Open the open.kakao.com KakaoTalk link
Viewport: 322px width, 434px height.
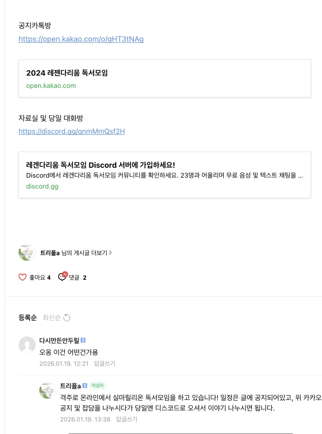click(81, 39)
